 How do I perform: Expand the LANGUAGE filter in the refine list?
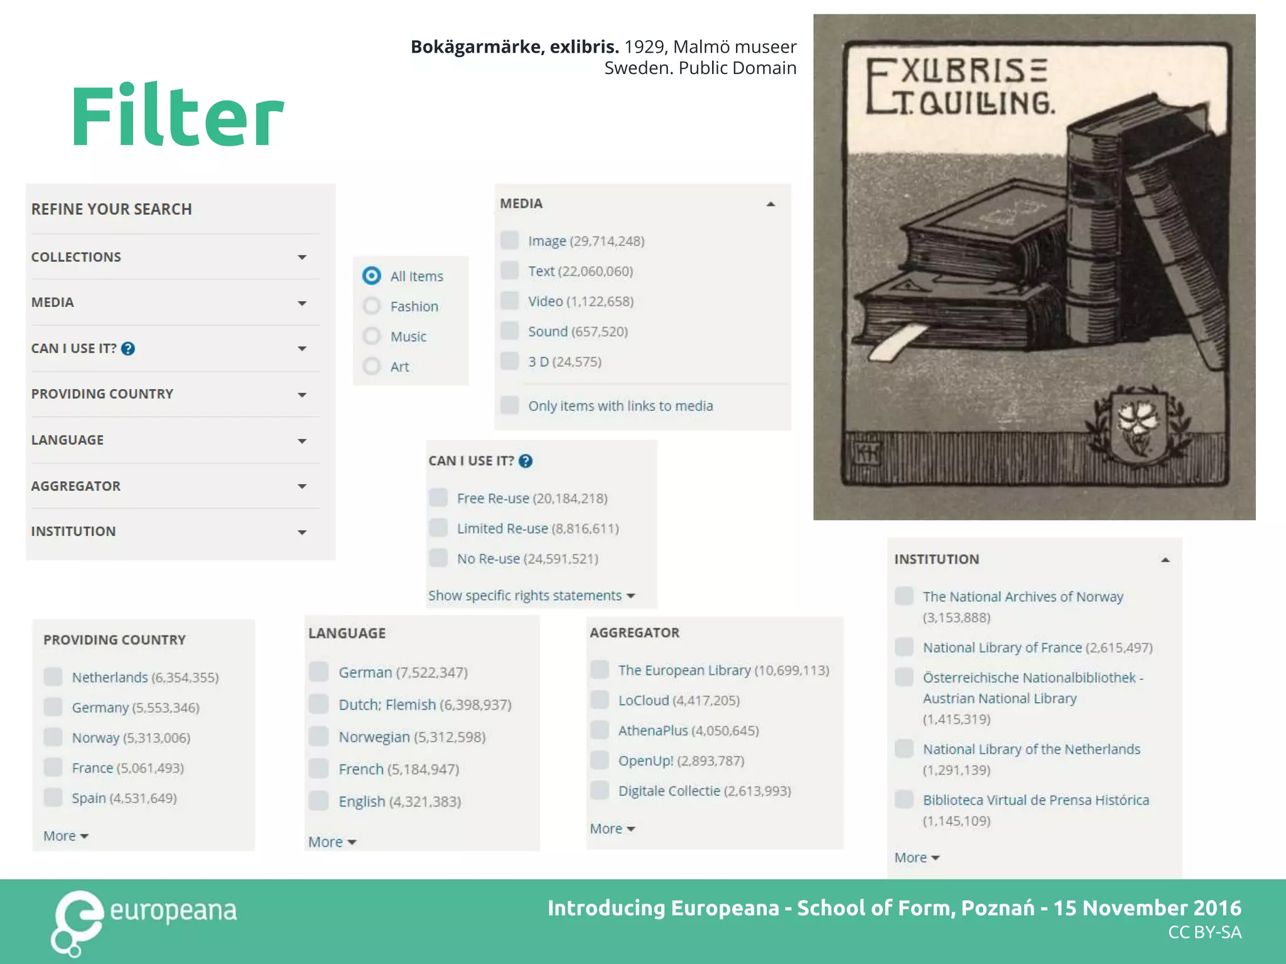pyautogui.click(x=302, y=441)
